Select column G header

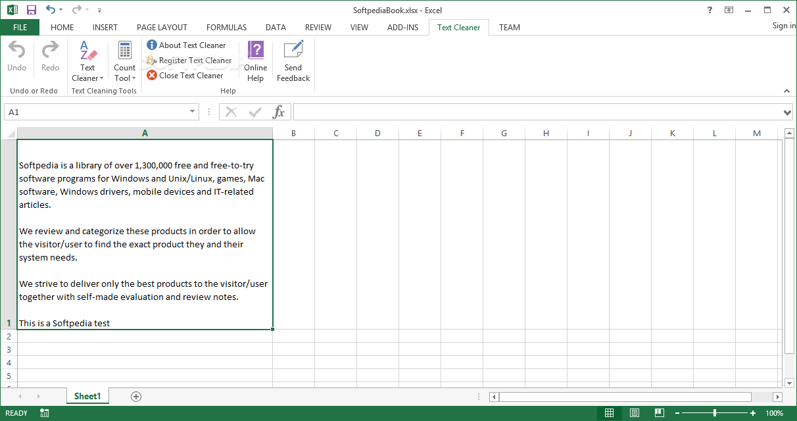[x=504, y=134]
